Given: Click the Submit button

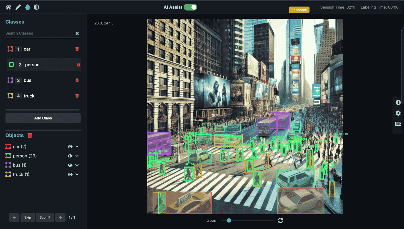Looking at the screenshot, I should (45, 217).
